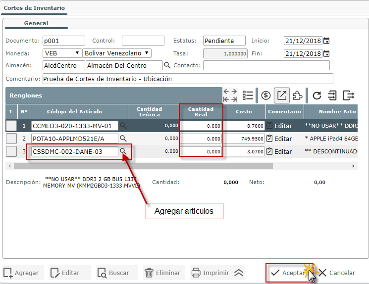This screenshot has height=284, width=369.
Task: Expand the Bolivar Venezolano dropdown
Action: point(117,53)
